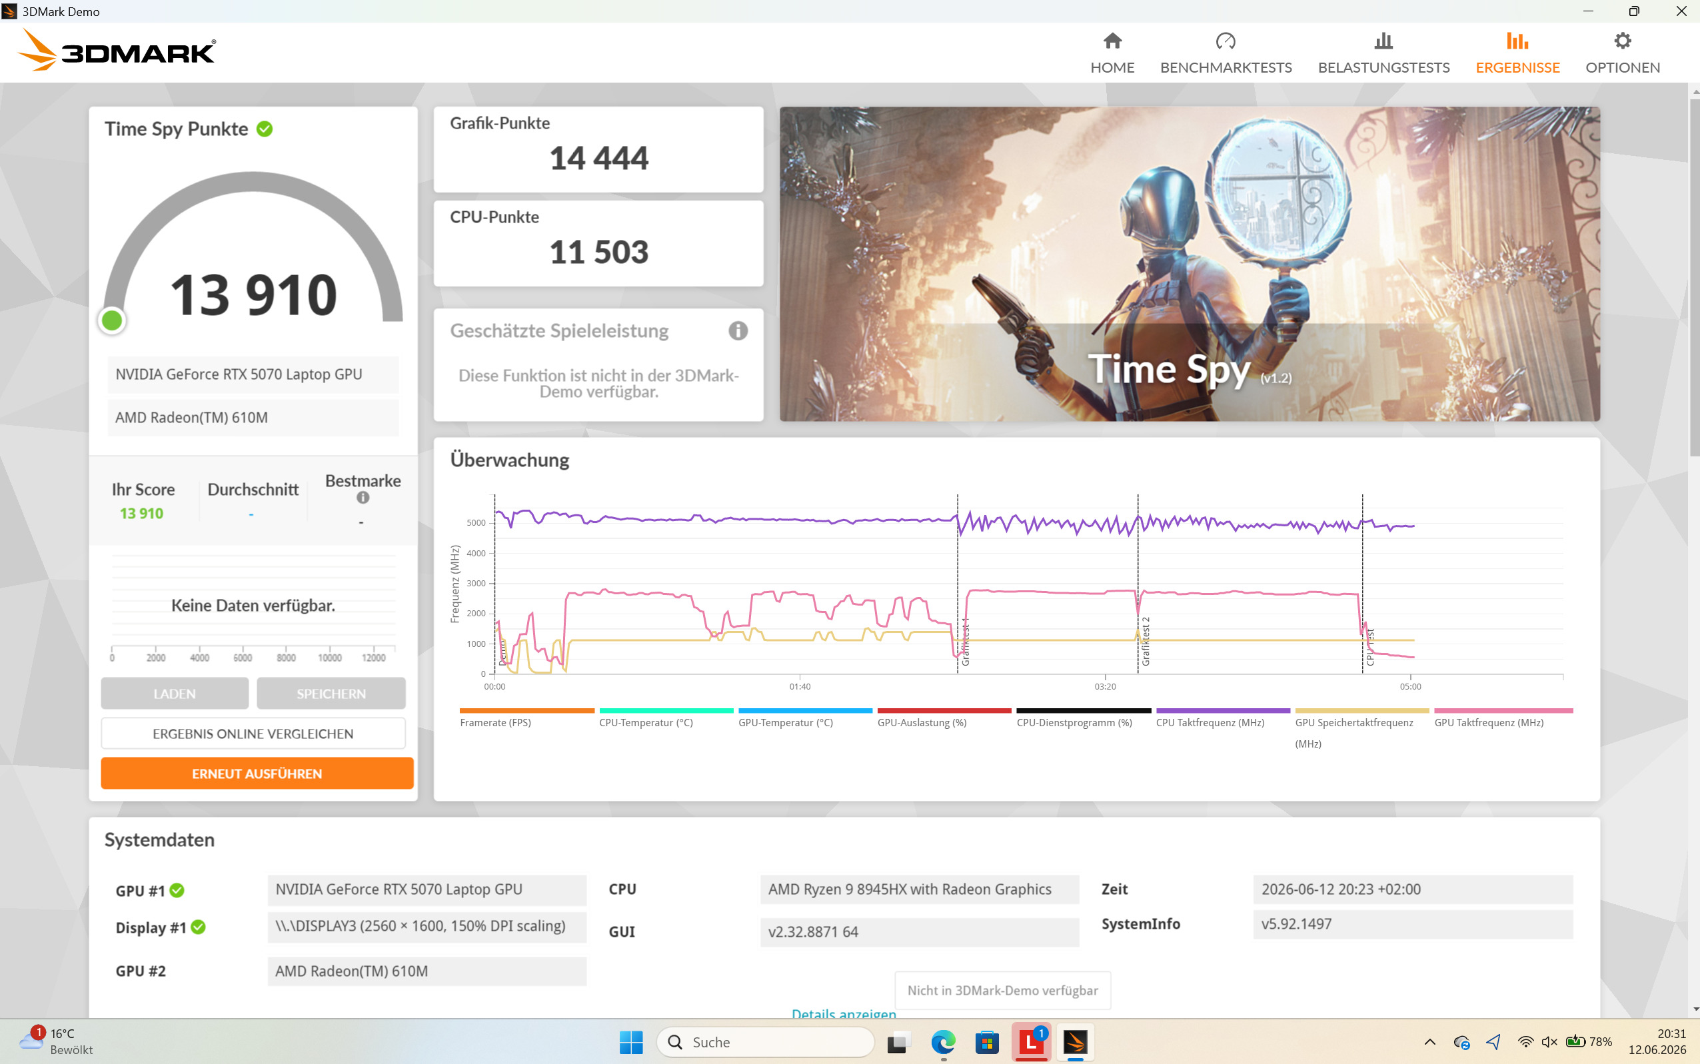Click the Grafiktest 2 timeline marker
Image resolution: width=1700 pixels, height=1064 pixels.
(1146, 642)
